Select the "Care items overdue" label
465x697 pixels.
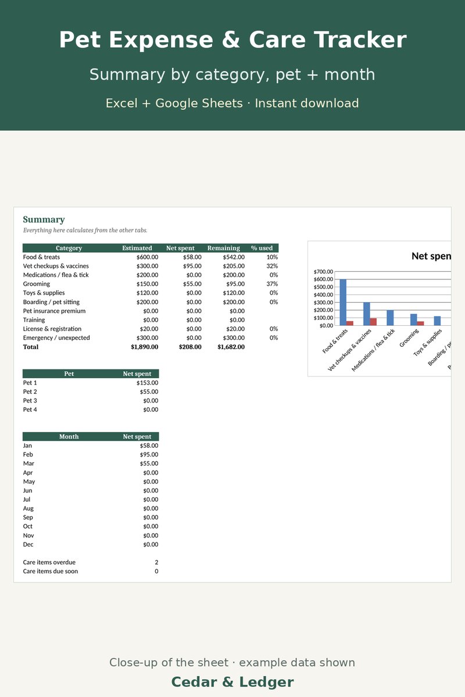(49, 562)
